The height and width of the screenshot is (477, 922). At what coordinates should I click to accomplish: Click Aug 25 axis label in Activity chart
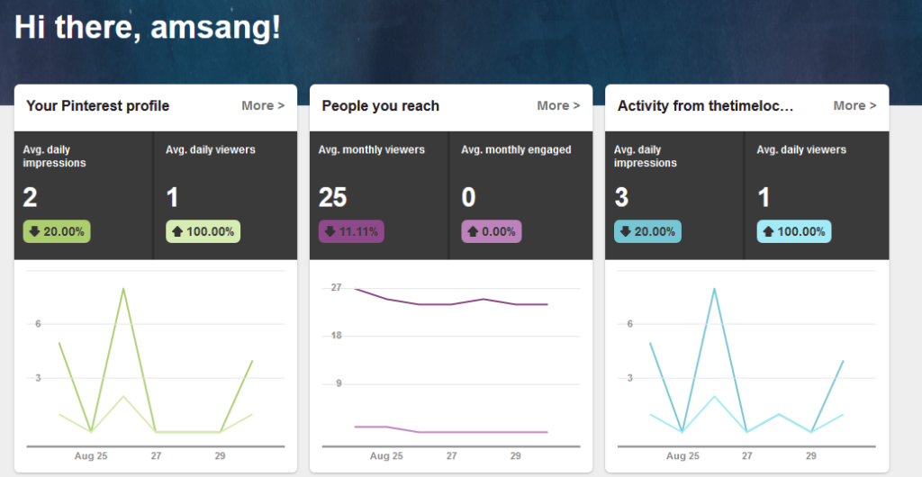[x=682, y=456]
